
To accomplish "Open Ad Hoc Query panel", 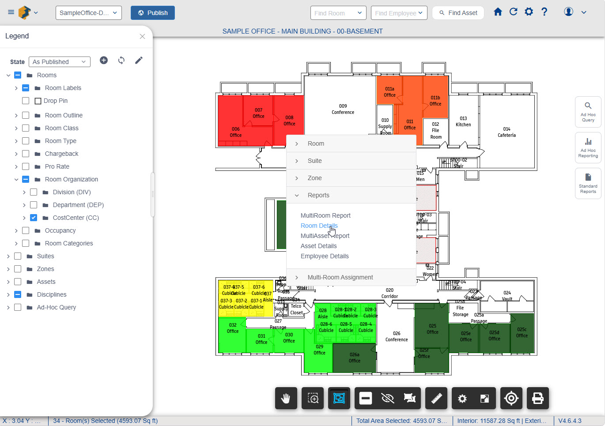I will pyautogui.click(x=588, y=112).
